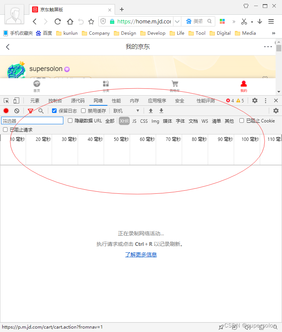Viewport: 282px width, 332px height.
Task: Click the browser forward arrow
Action: (46, 22)
